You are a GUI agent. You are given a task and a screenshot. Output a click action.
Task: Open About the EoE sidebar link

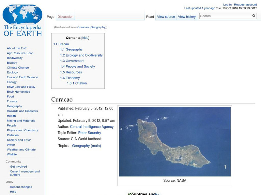17,48
